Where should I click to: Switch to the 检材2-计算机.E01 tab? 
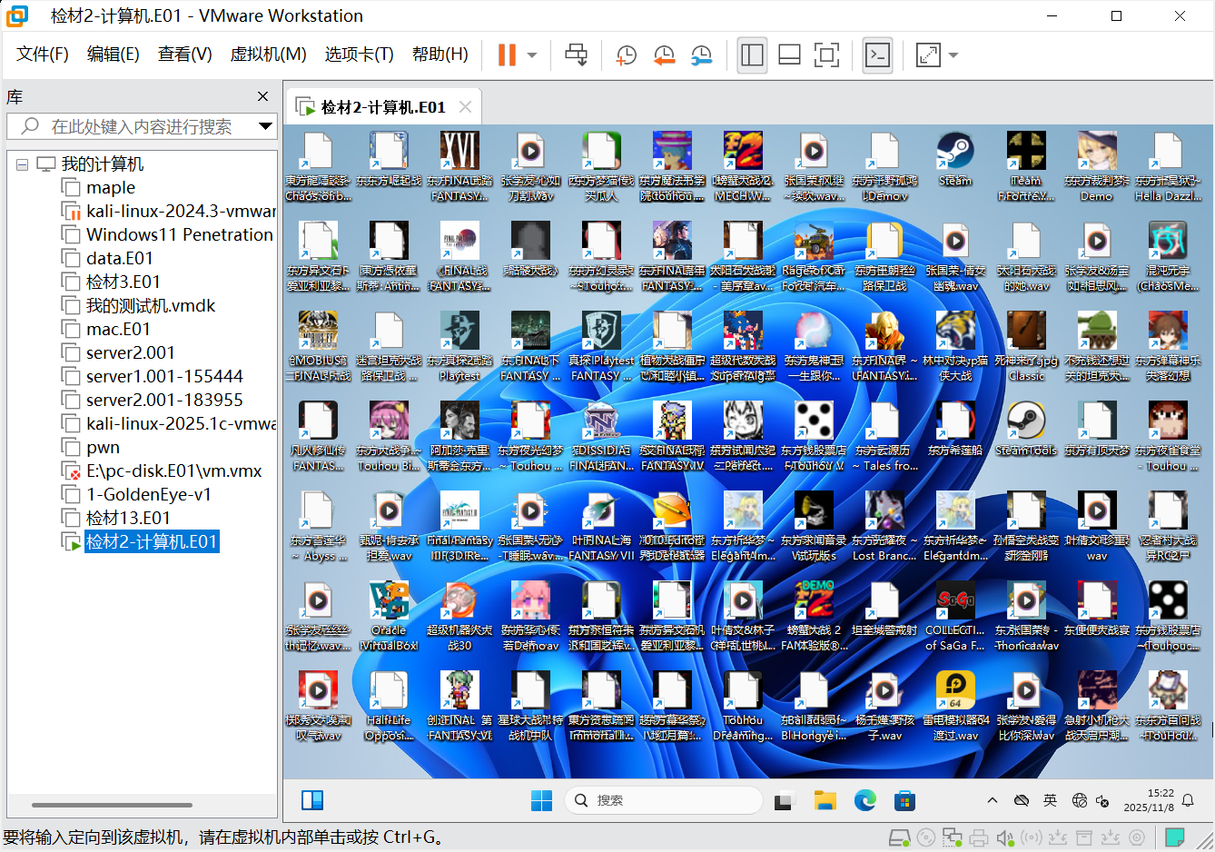pyautogui.click(x=383, y=107)
